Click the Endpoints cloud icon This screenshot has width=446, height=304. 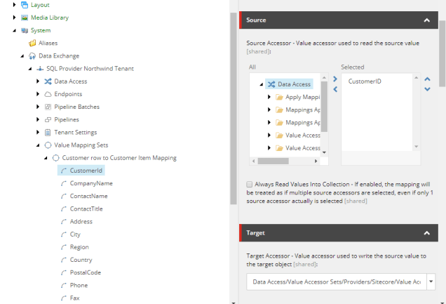click(48, 94)
